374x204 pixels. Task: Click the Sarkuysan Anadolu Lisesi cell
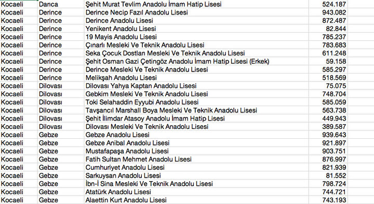pyautogui.click(x=196, y=176)
